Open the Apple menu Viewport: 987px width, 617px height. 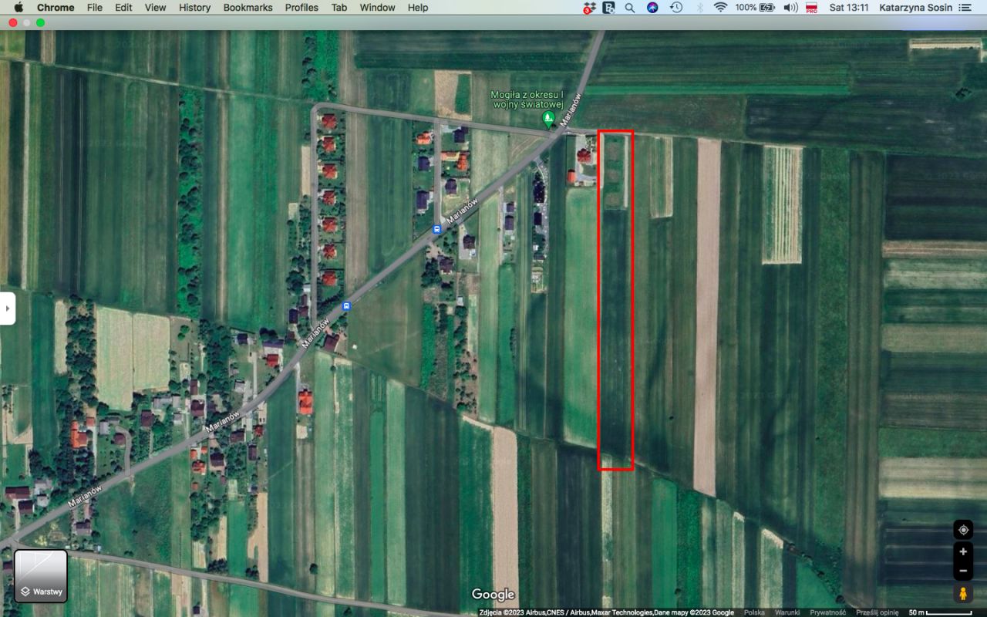point(19,8)
